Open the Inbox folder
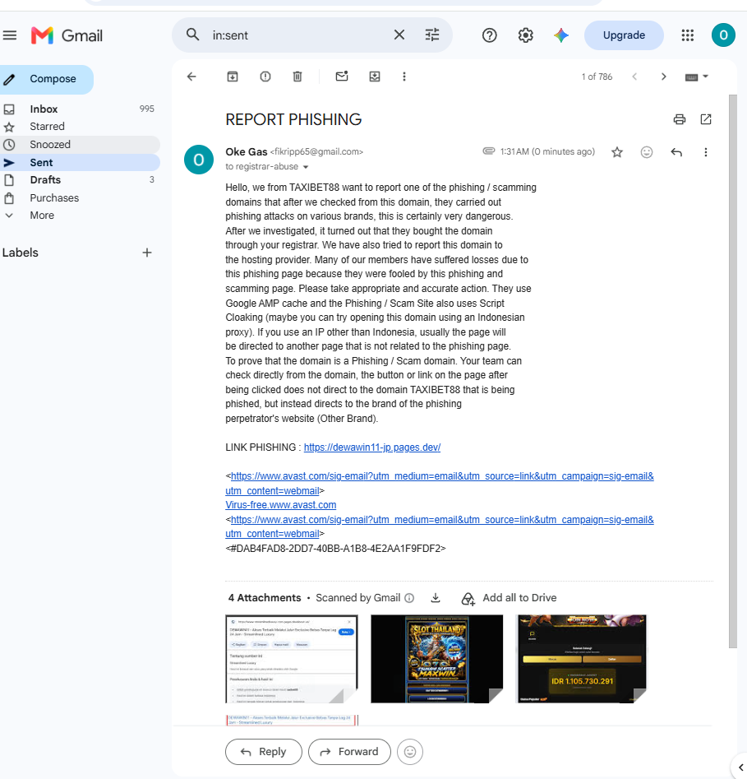The height and width of the screenshot is (779, 747). coord(80,109)
